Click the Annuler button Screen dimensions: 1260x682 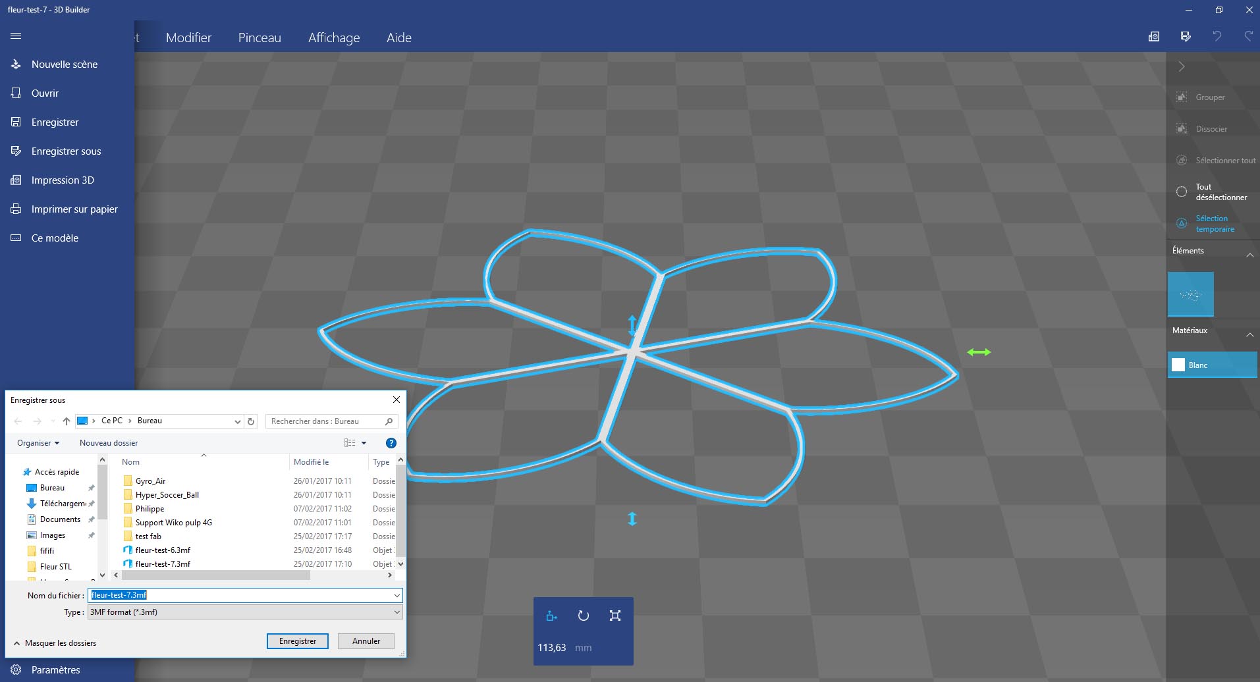366,641
